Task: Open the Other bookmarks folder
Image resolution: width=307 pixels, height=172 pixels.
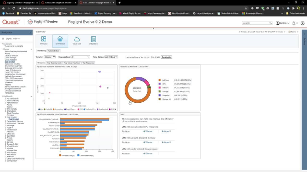Action: 295,13
